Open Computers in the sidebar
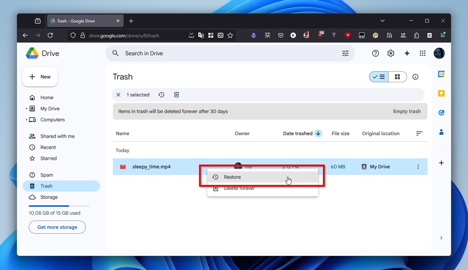 [x=53, y=120]
